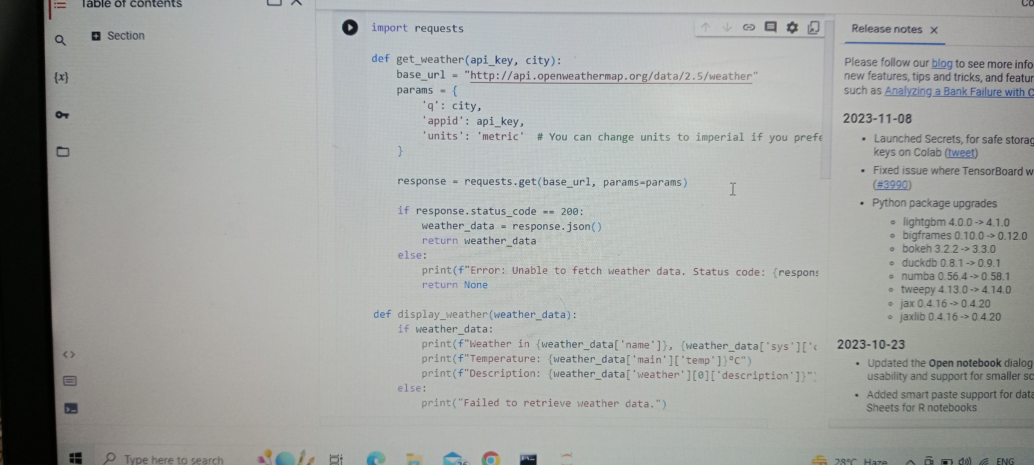This screenshot has width=1034, height=465.
Task: Open the Find and replace search icon
Action: click(60, 40)
